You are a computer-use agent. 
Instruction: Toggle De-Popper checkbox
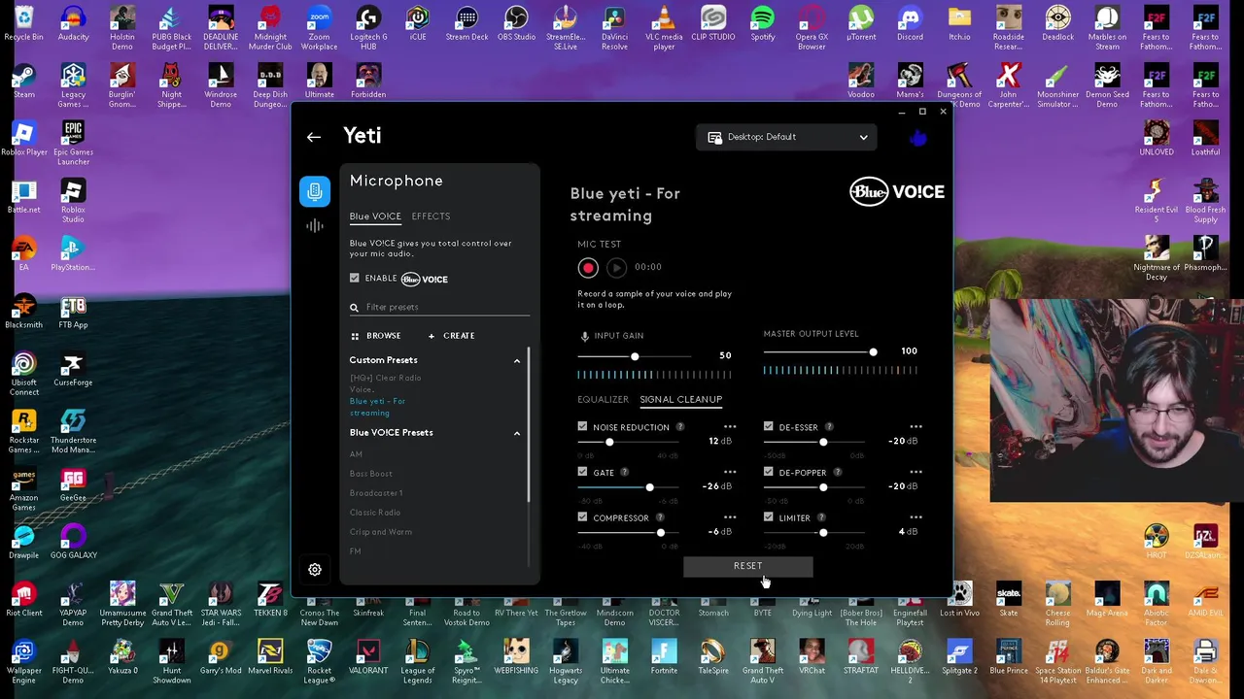(x=769, y=473)
